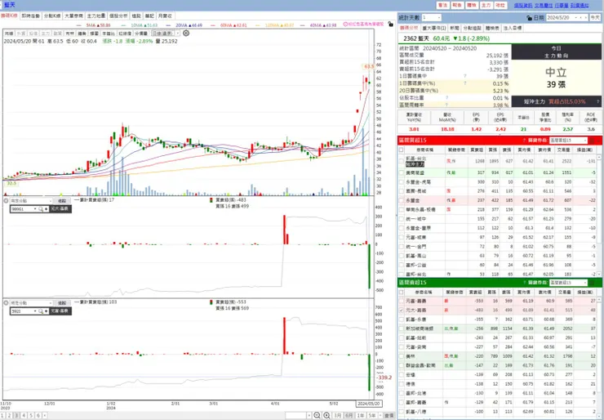Click magnifier search icon in 元富-嘉義 sub-chart
The width and height of the screenshot is (604, 420).
(x=41, y=311)
